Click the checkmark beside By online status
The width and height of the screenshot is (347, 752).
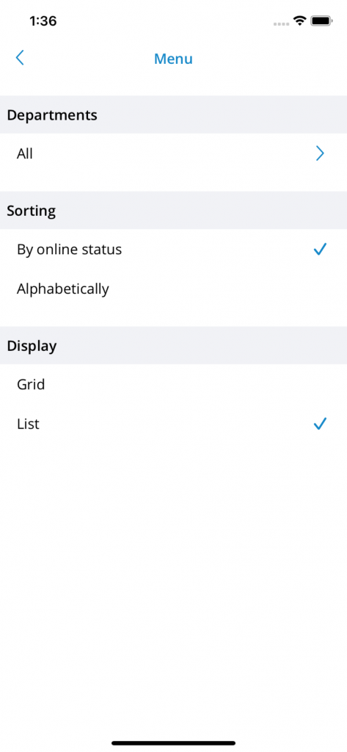320,250
